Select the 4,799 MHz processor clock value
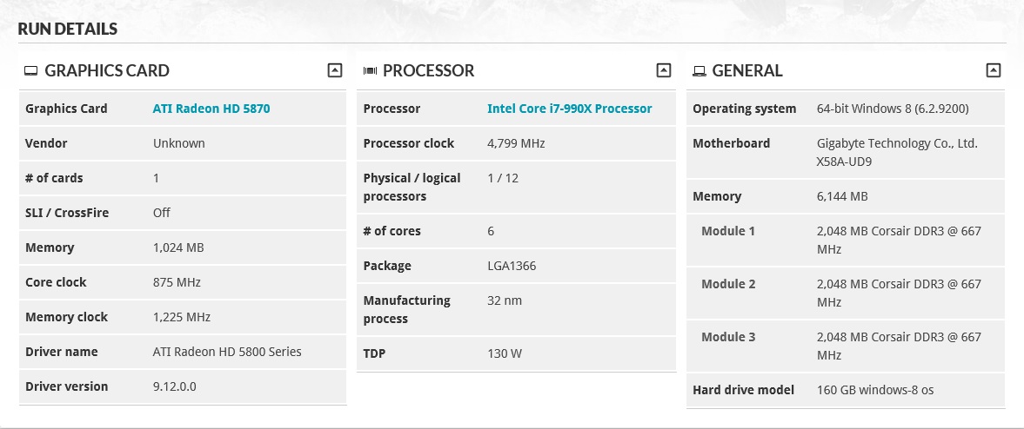 (x=516, y=143)
